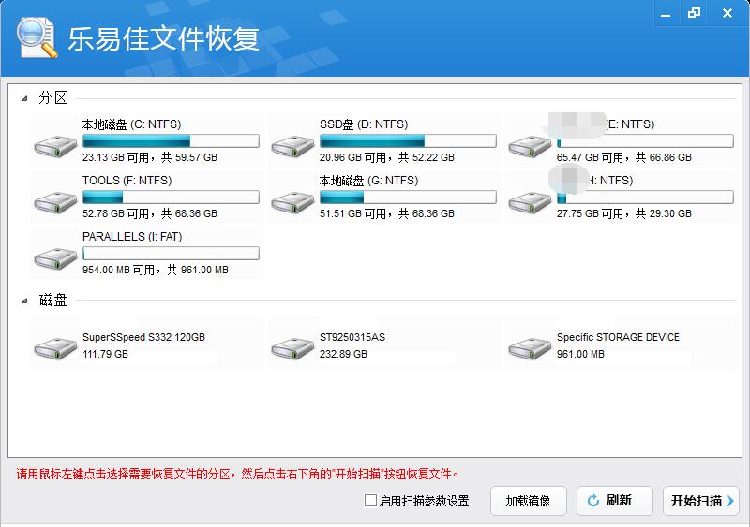Collapse the 磁盘 section
The width and height of the screenshot is (750, 527).
tap(25, 300)
